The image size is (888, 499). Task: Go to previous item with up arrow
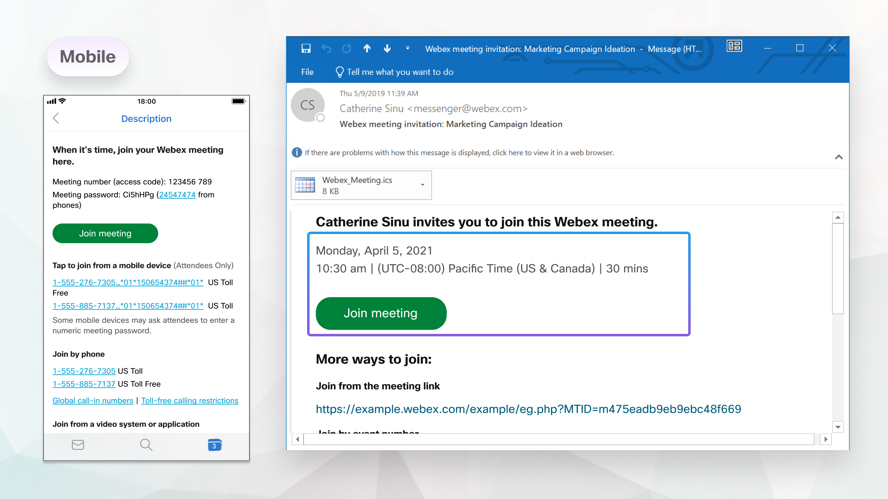pyautogui.click(x=367, y=48)
